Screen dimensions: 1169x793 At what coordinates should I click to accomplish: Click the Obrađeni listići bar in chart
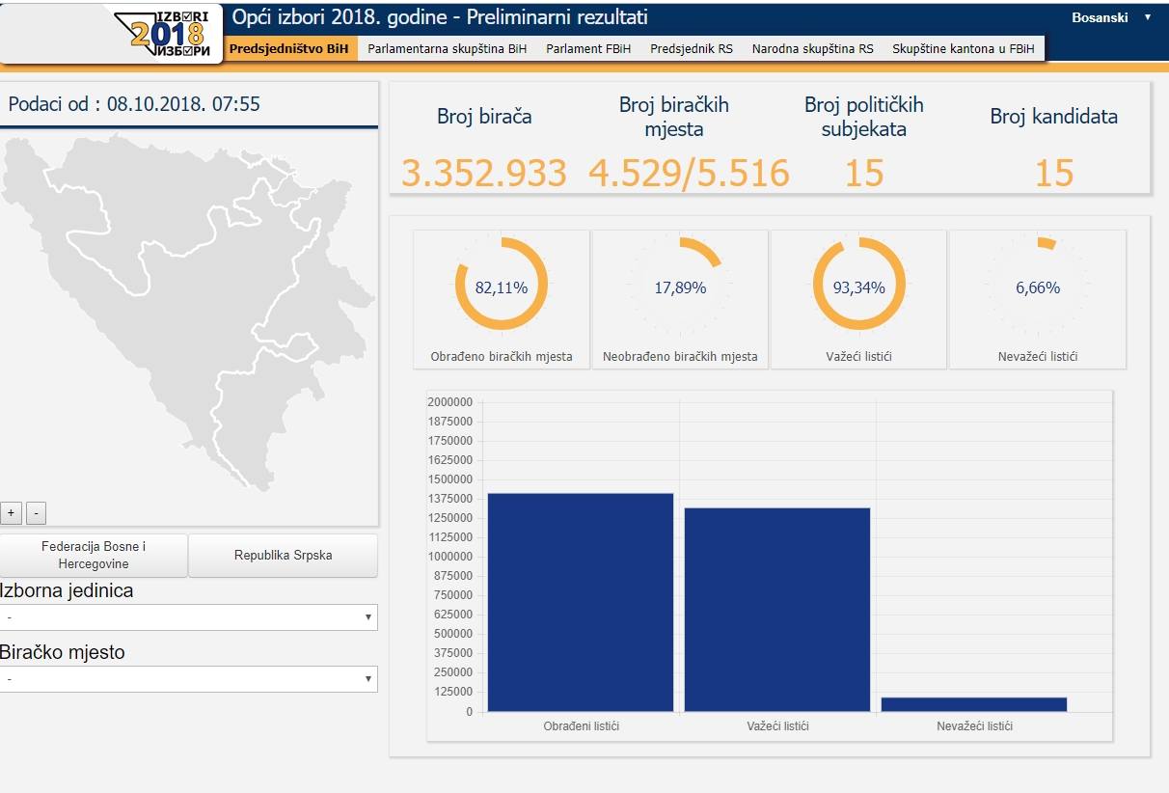tap(580, 603)
